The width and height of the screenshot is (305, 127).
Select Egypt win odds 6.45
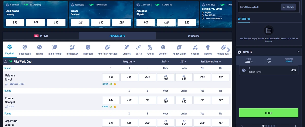coord(147,77)
